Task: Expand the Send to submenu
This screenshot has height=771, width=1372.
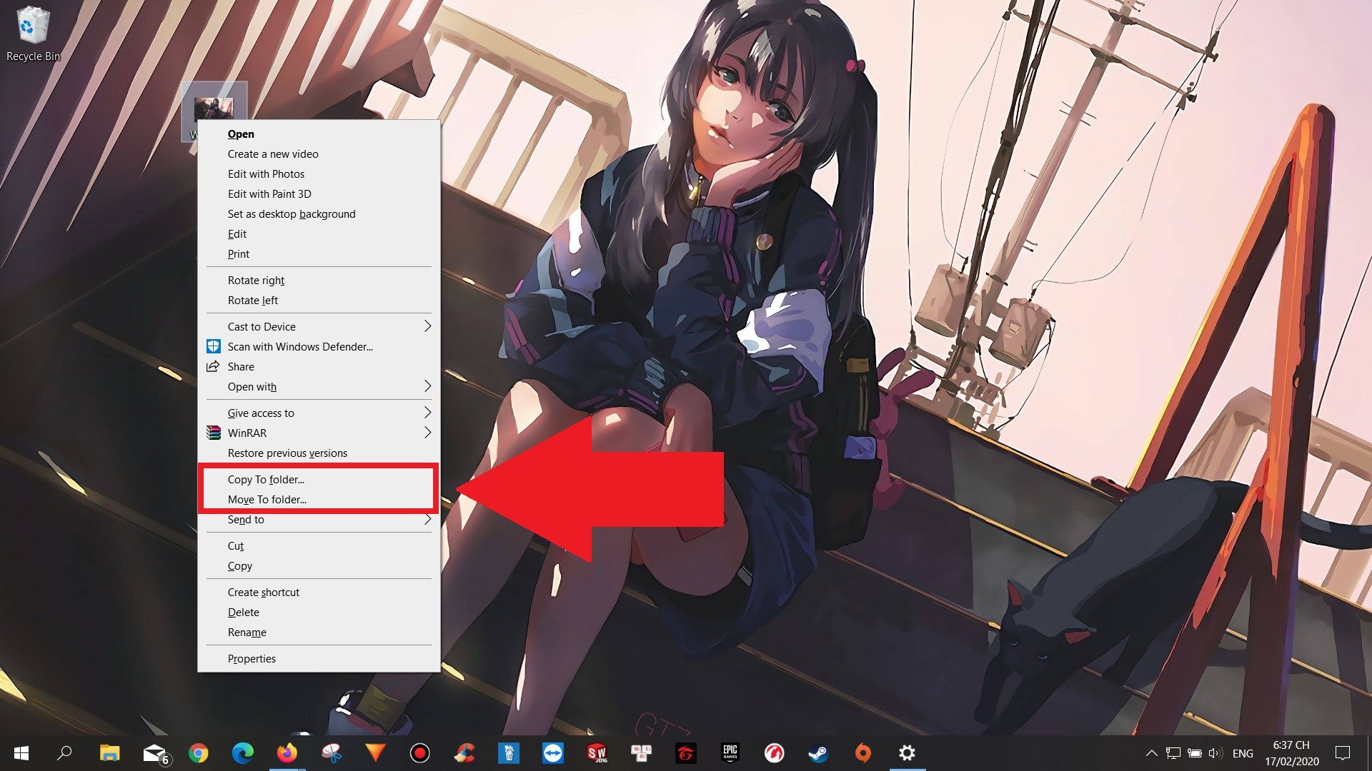Action: point(427,520)
